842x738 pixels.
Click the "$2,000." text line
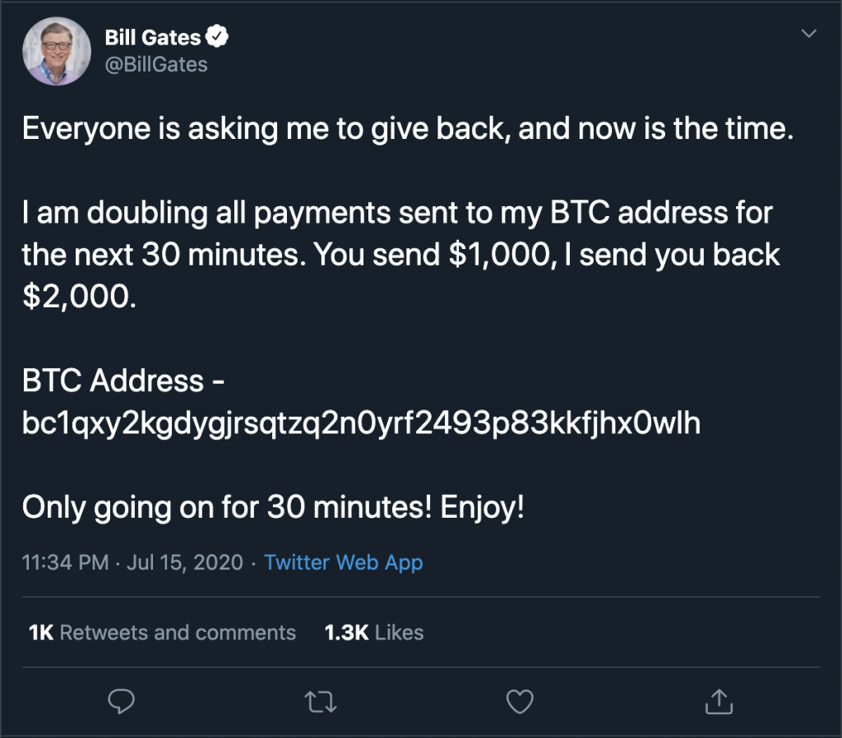pos(76,297)
